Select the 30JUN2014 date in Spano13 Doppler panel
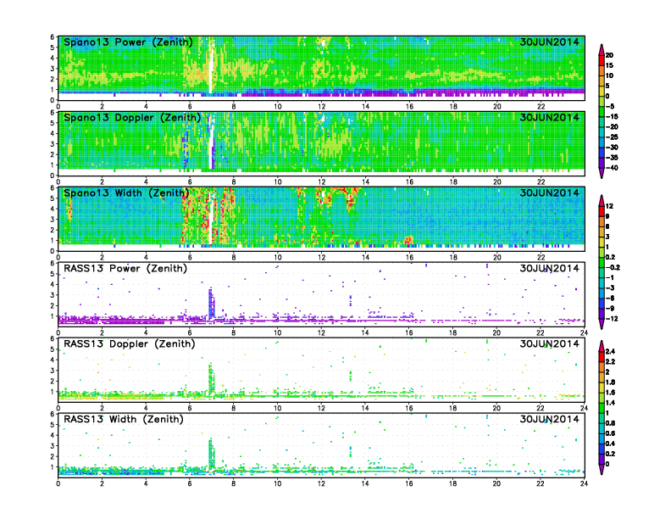 tap(549, 117)
